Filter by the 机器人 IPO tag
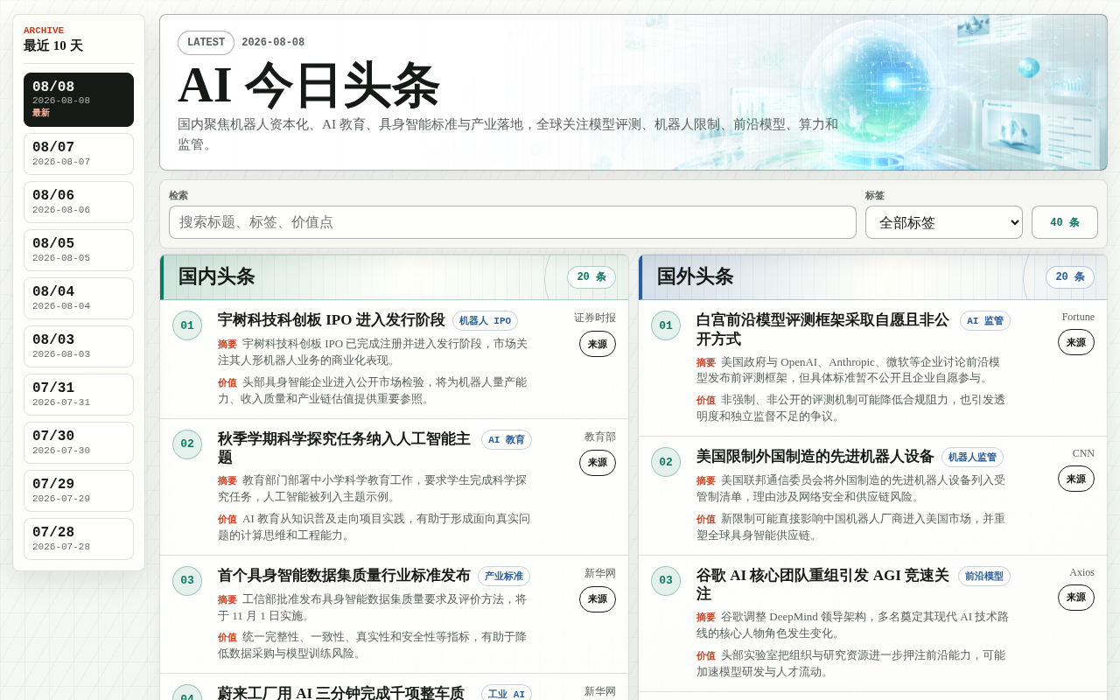Screen dimensions: 1120x700 [x=485, y=321]
